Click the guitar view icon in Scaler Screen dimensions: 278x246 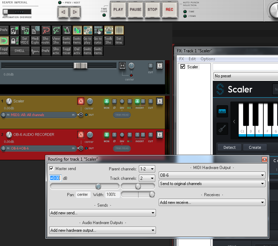click(222, 129)
